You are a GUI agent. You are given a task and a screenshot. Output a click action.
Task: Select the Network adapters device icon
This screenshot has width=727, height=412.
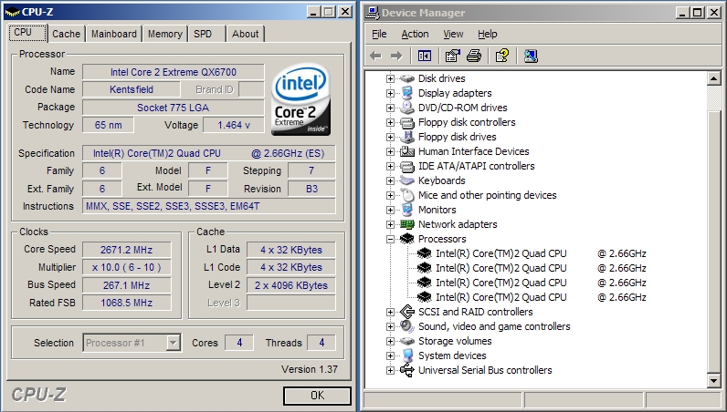(x=407, y=224)
